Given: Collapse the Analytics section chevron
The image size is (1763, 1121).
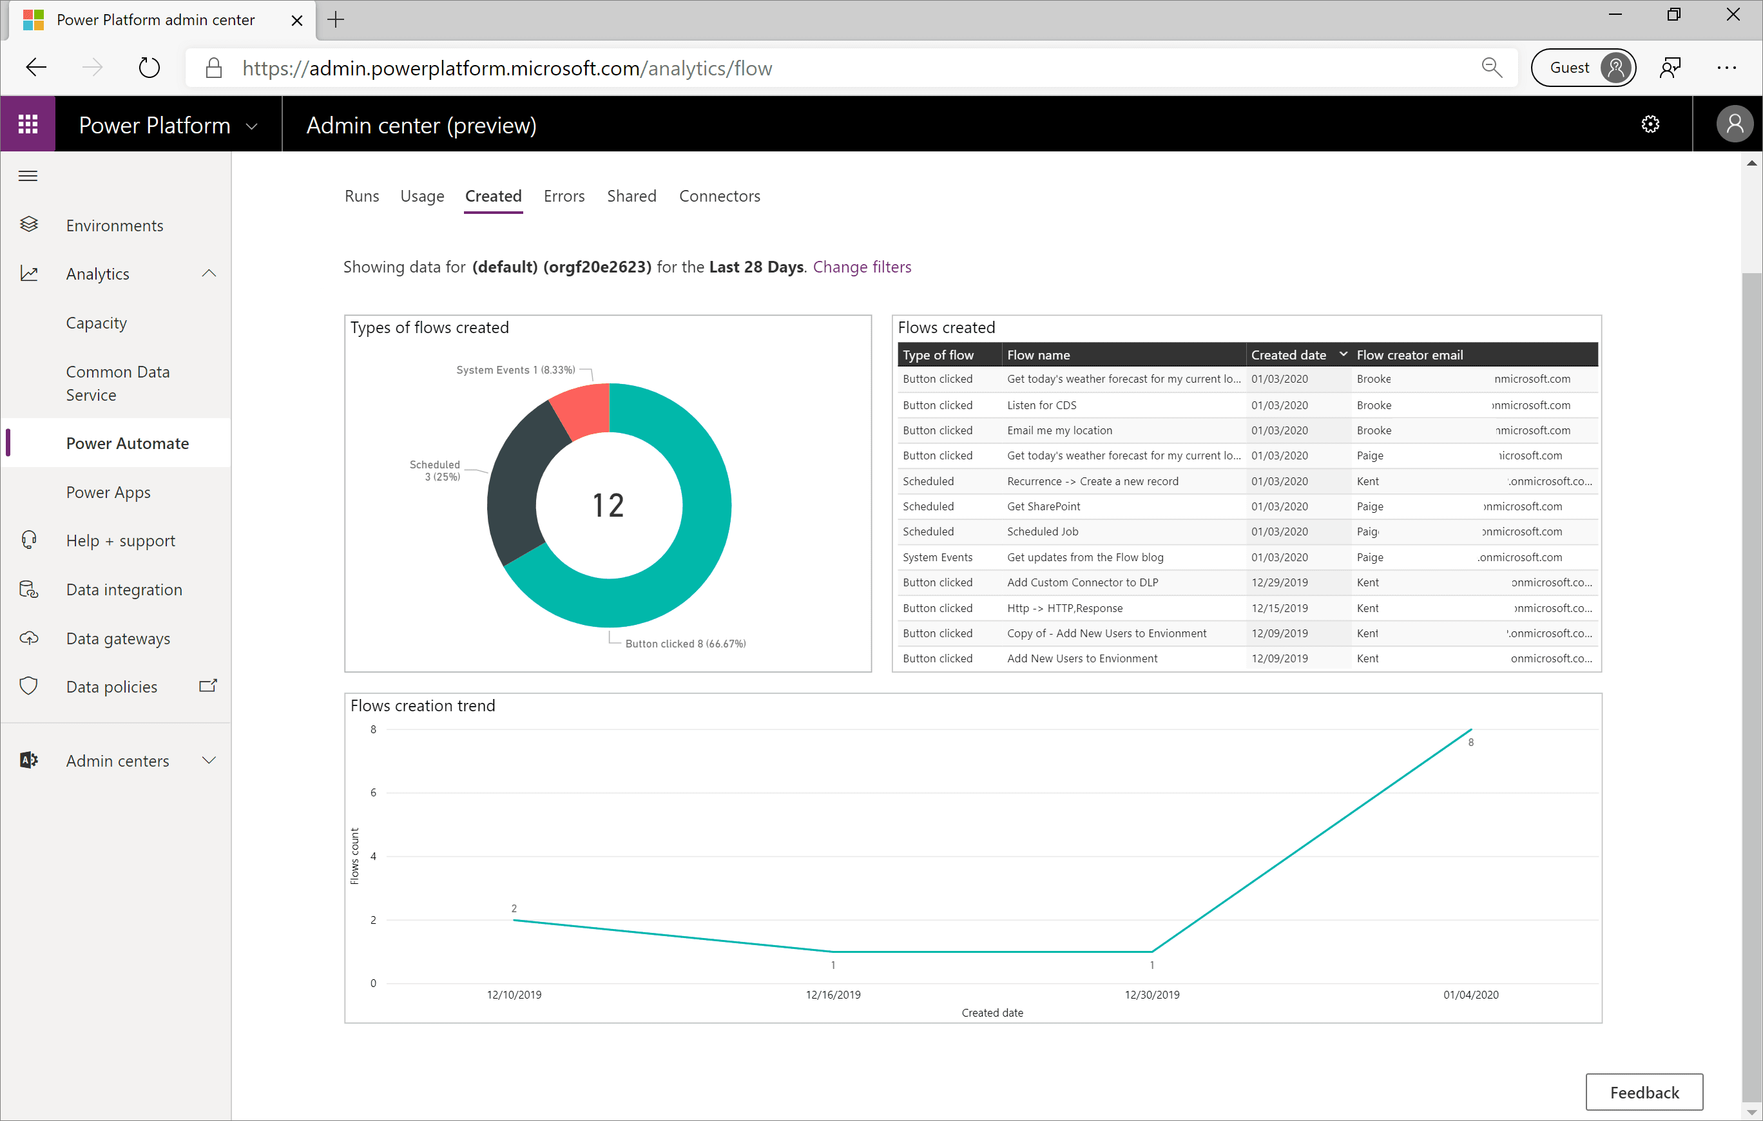Looking at the screenshot, I should click(x=209, y=273).
